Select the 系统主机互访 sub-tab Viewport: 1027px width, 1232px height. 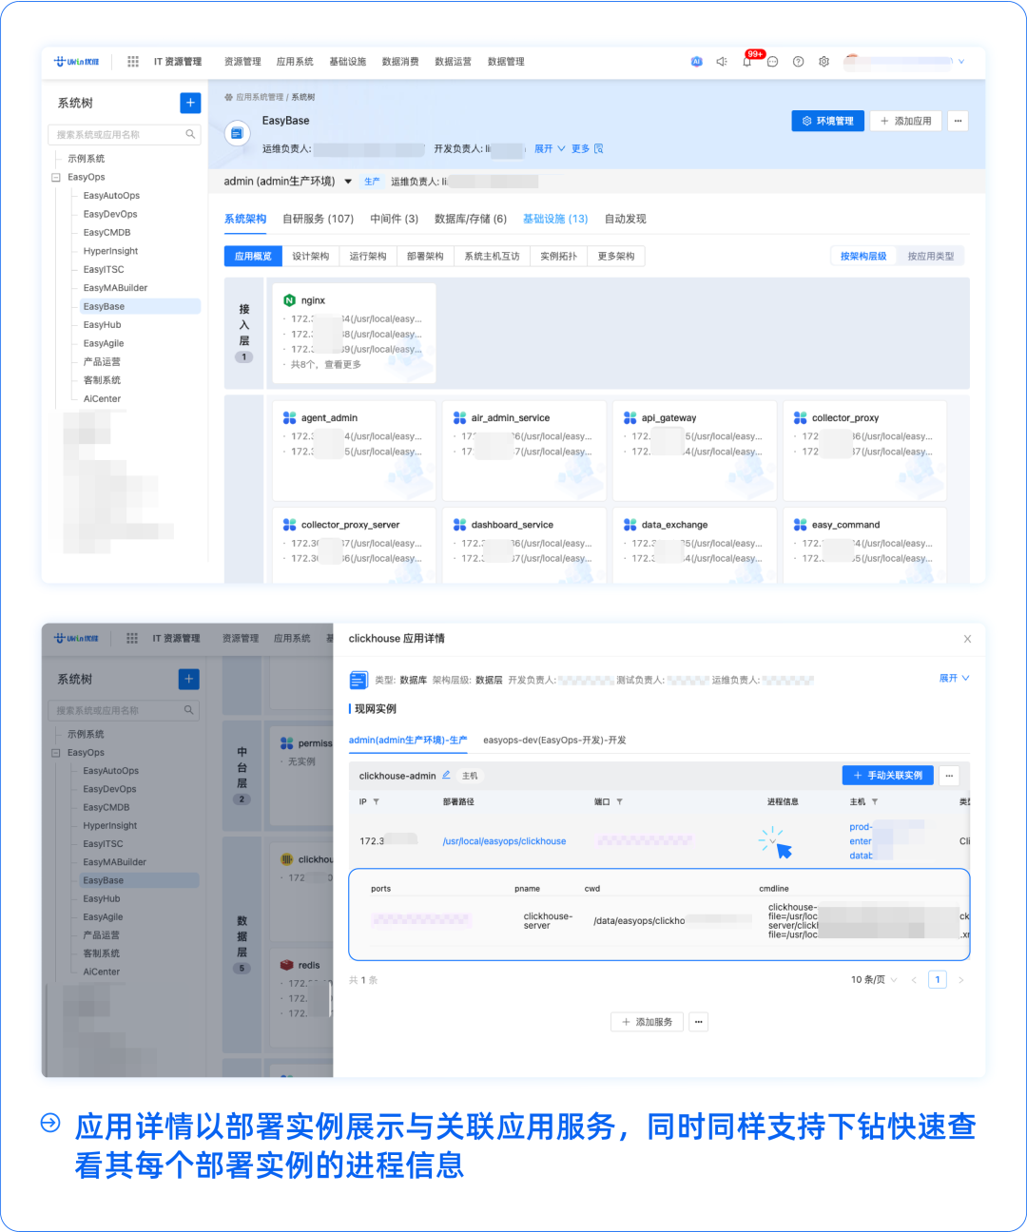click(493, 256)
